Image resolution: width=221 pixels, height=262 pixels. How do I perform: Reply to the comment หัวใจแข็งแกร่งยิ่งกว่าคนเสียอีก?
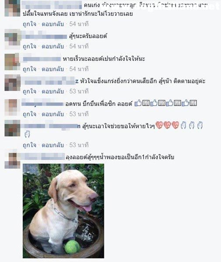tap(53, 91)
